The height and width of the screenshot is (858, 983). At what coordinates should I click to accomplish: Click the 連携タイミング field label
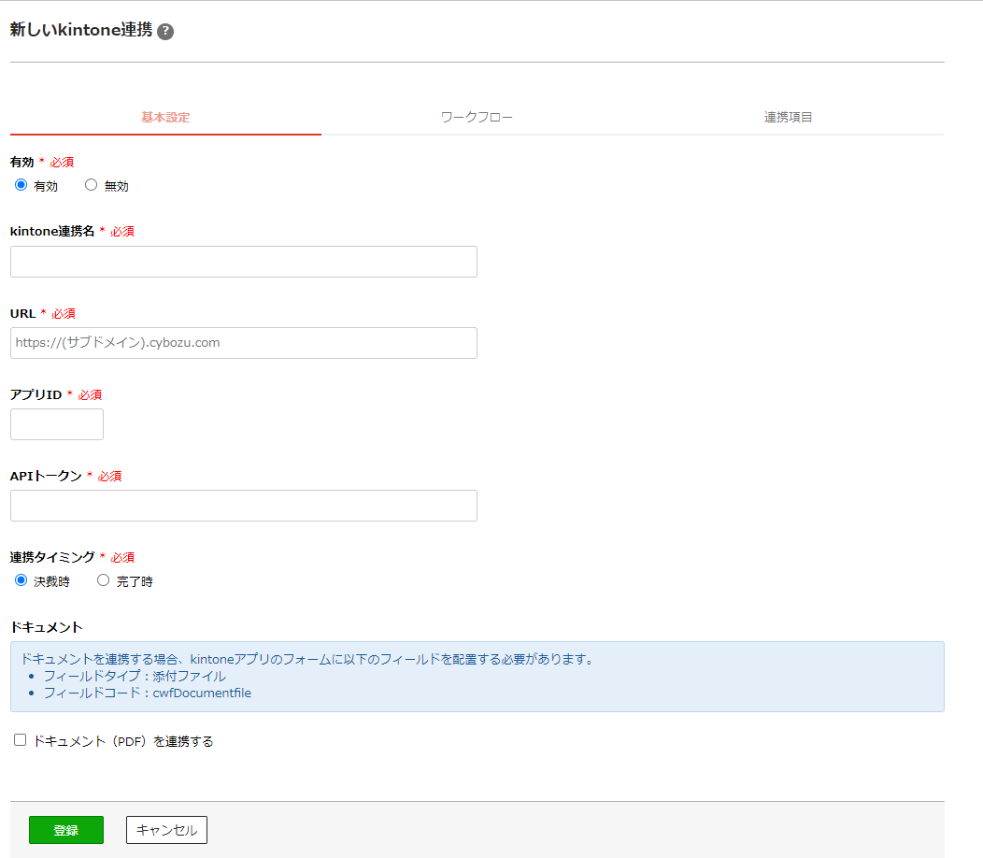click(52, 557)
